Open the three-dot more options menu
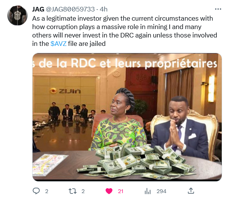The width and height of the screenshot is (229, 200). 218,9
